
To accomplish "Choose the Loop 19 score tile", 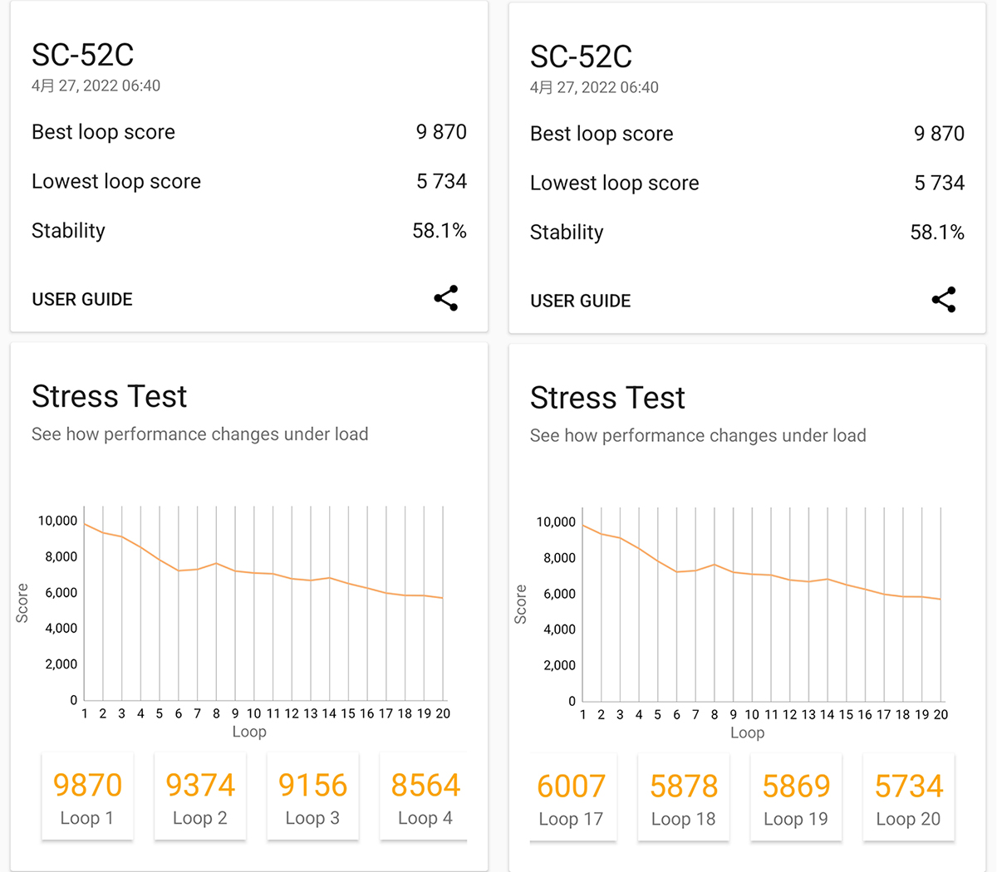I will click(x=796, y=798).
